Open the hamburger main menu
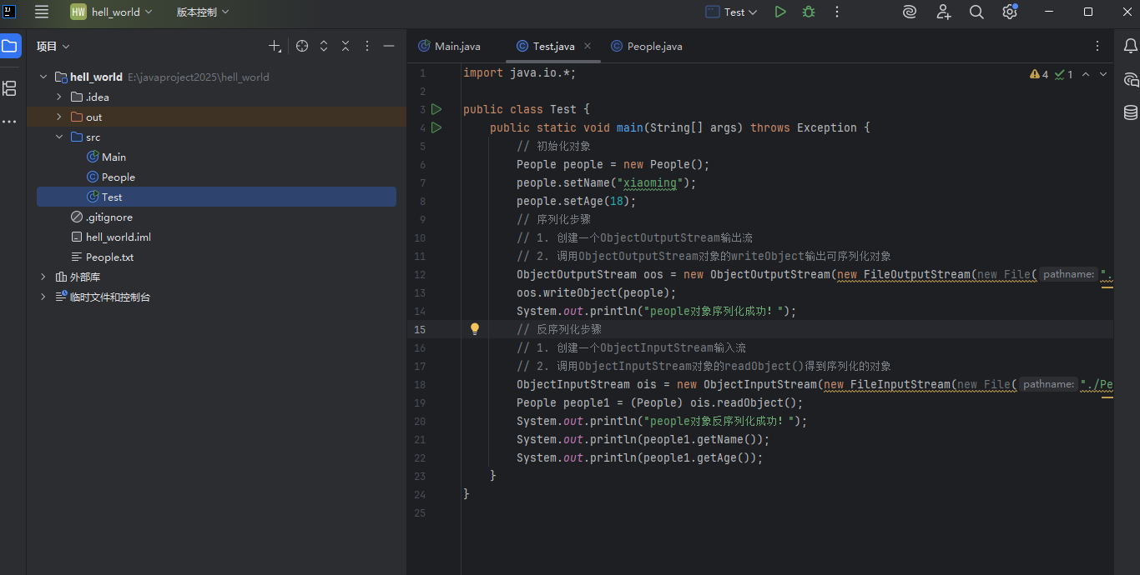The height and width of the screenshot is (575, 1140). click(42, 12)
